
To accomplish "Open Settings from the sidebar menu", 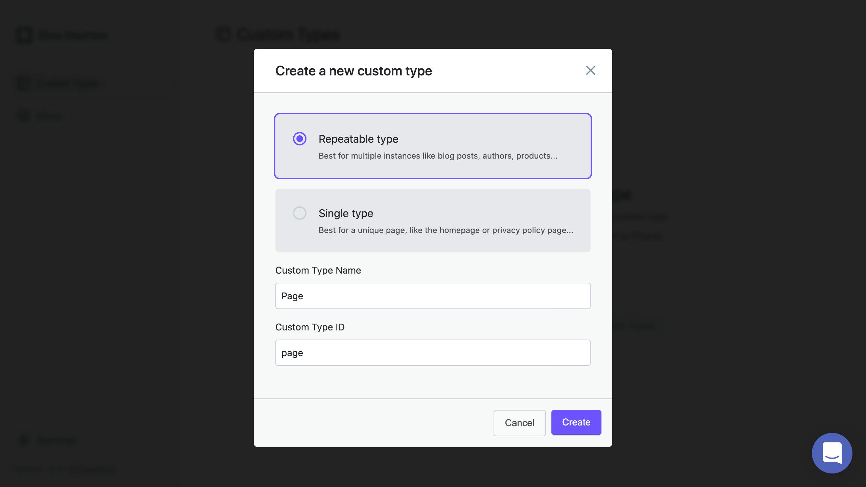I will point(56,441).
